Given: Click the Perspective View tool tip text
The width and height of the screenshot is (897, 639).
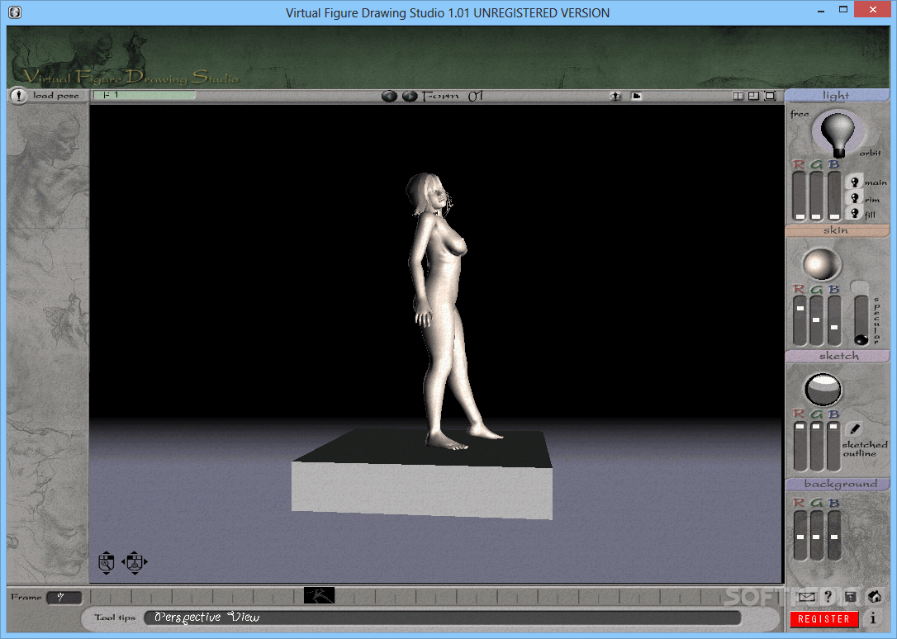Looking at the screenshot, I should coord(207,618).
